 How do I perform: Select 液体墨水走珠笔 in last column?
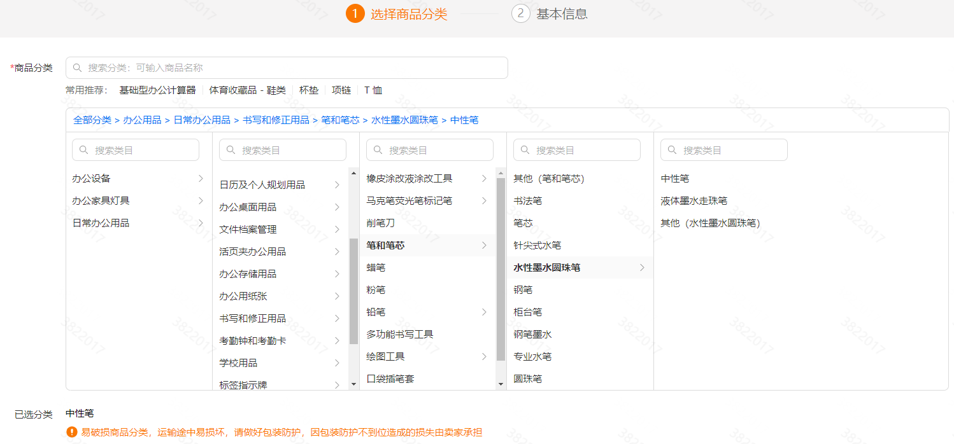point(694,201)
